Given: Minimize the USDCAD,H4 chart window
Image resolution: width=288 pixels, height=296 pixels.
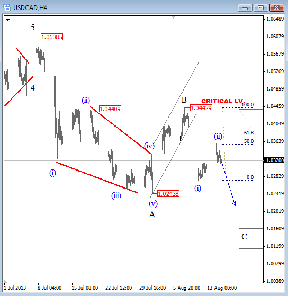Looking at the screenshot, I should click(x=245, y=8).
